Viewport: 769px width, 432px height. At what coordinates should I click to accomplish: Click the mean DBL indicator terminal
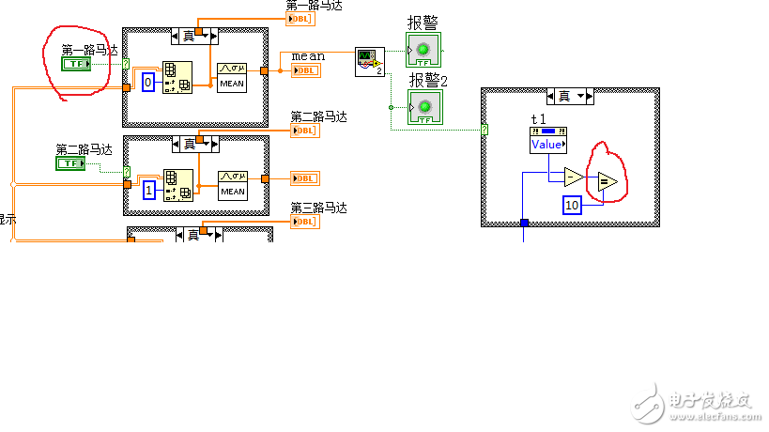coord(306,70)
